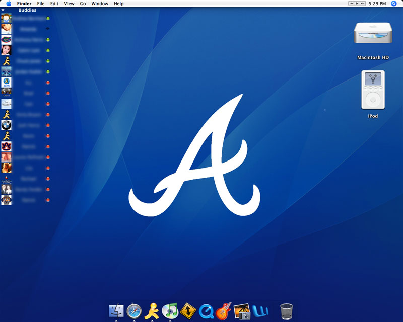Open GarageBand guitar icon in Dock
403x322 pixels.
point(224,311)
